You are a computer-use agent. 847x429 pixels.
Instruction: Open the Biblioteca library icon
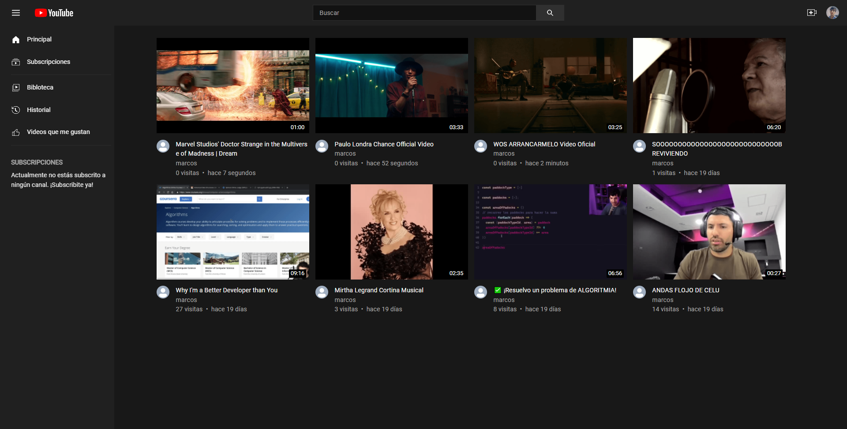[x=16, y=87]
